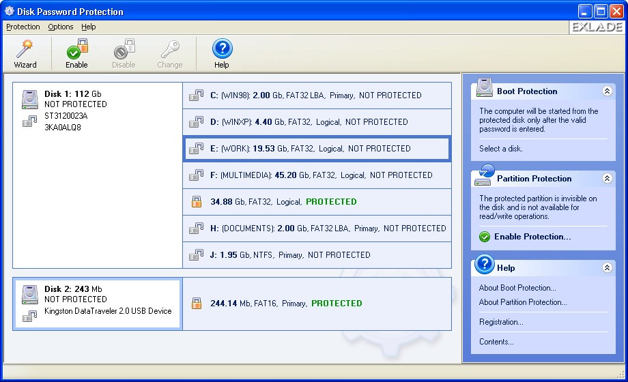Click the lock icon of partition J:
Viewport: 628px width, 382px height.
pyautogui.click(x=196, y=254)
